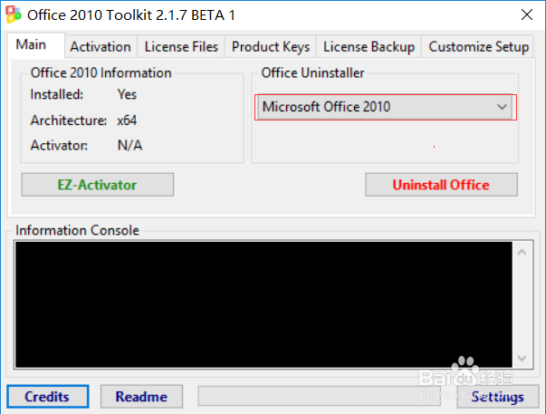Click the Information Console scrollbar track
Image resolution: width=546 pixels, height=414 pixels.
(523, 303)
